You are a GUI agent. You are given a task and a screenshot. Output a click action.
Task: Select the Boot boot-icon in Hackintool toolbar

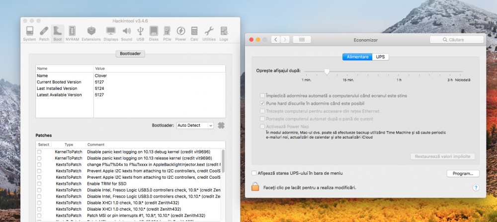(x=57, y=34)
